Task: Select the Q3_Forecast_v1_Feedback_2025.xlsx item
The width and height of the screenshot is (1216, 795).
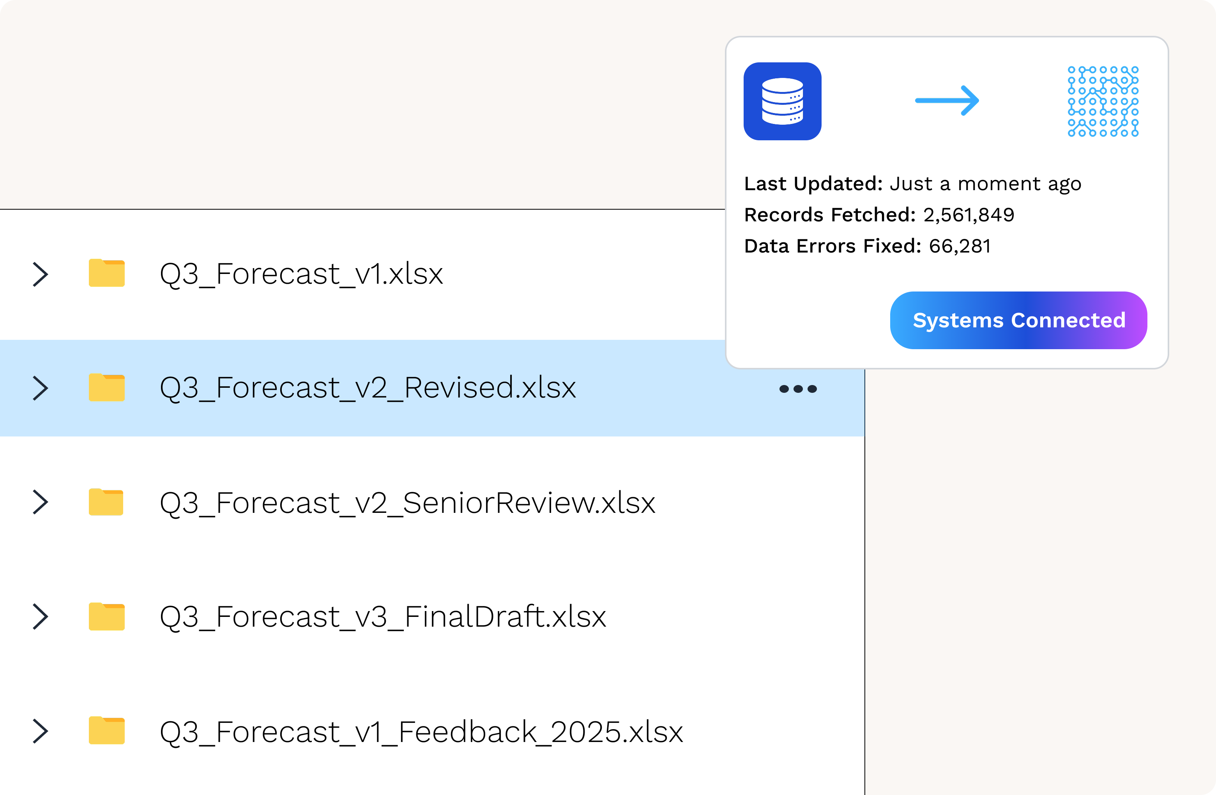Action: coord(421,731)
